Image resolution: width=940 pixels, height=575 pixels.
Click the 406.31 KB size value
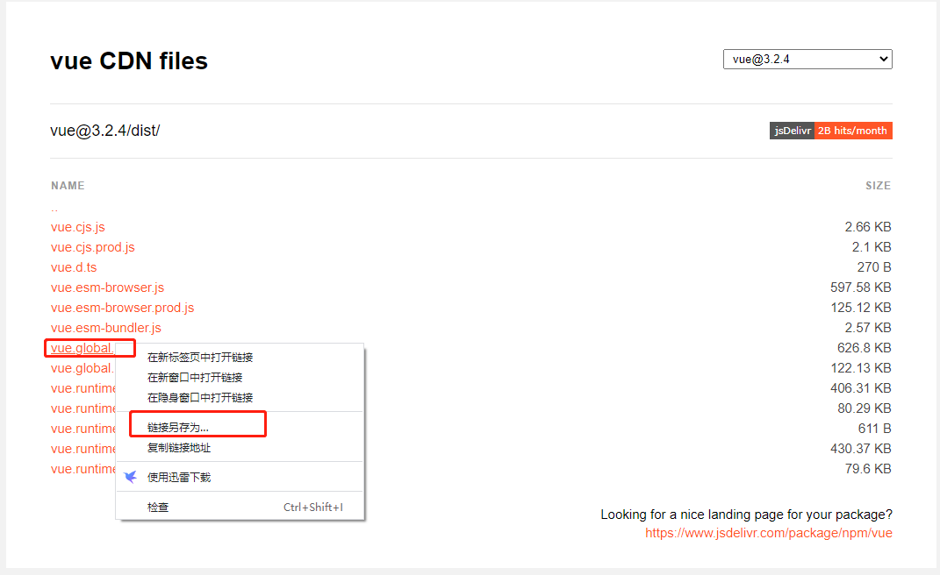pyautogui.click(x=861, y=388)
